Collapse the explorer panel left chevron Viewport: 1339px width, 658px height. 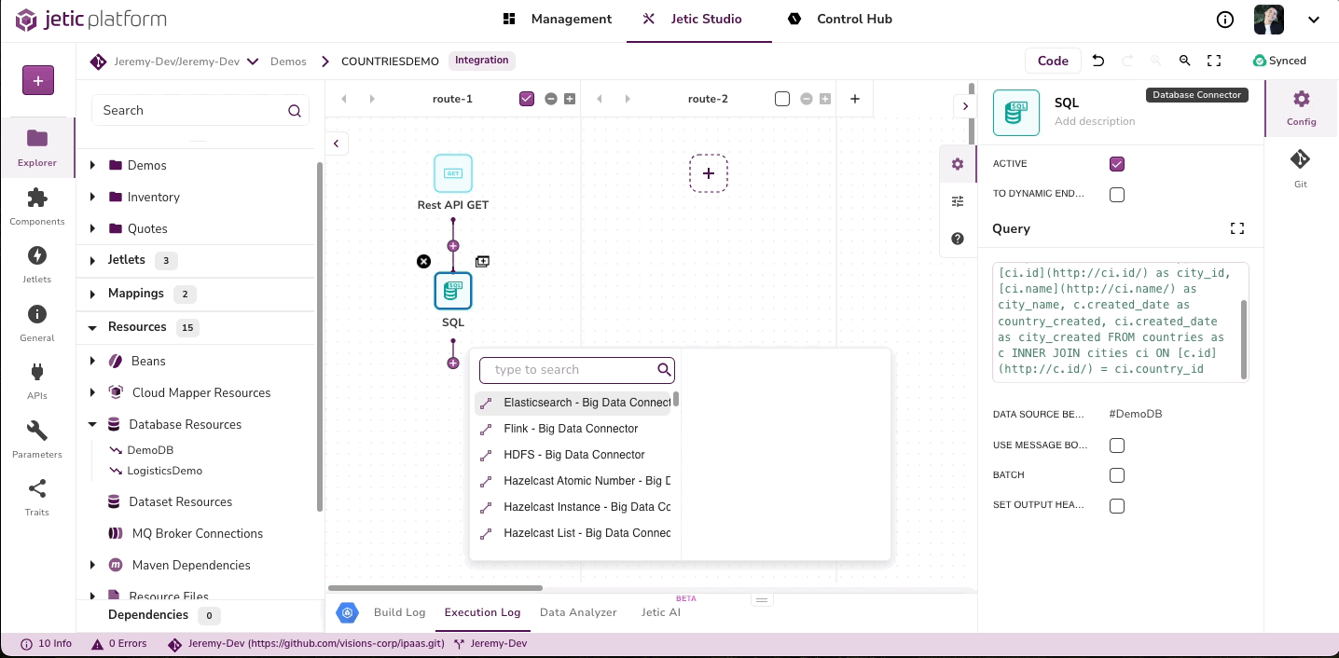[336, 144]
